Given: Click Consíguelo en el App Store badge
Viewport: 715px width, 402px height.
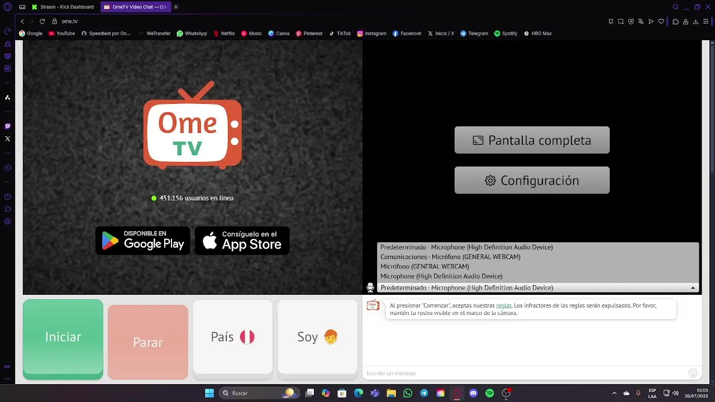Looking at the screenshot, I should click(x=242, y=241).
